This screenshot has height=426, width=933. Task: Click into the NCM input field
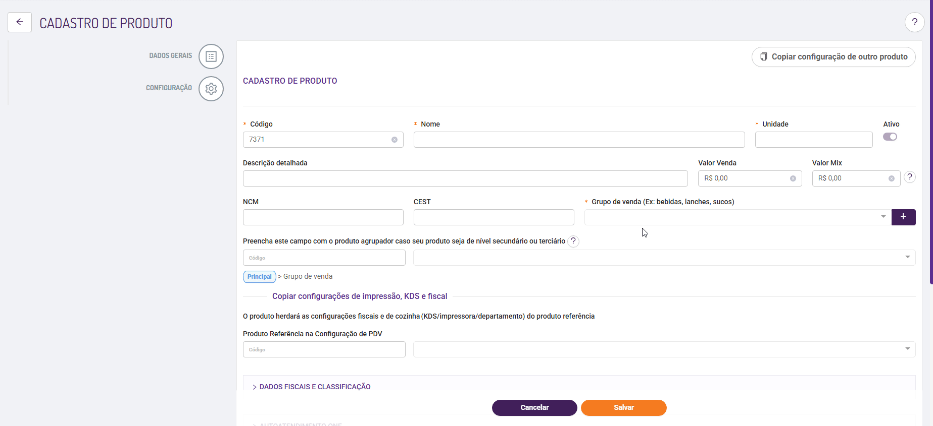pyautogui.click(x=323, y=217)
